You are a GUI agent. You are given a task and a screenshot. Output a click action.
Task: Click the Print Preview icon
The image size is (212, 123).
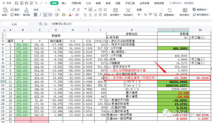click(32, 3)
